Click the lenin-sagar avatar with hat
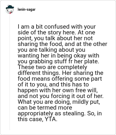The width and height of the screenshot is (116, 135). click(x=10, y=9)
